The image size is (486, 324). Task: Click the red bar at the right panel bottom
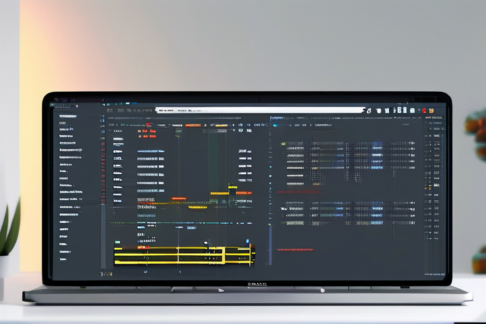(295, 250)
